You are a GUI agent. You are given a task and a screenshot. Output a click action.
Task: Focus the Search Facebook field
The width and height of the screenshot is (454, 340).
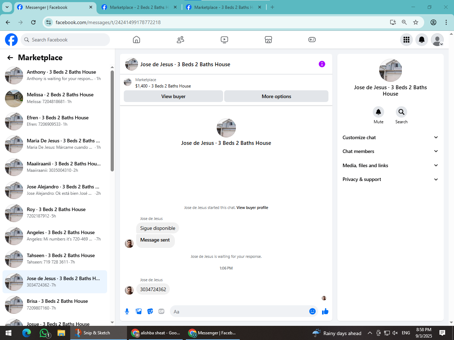[65, 40]
